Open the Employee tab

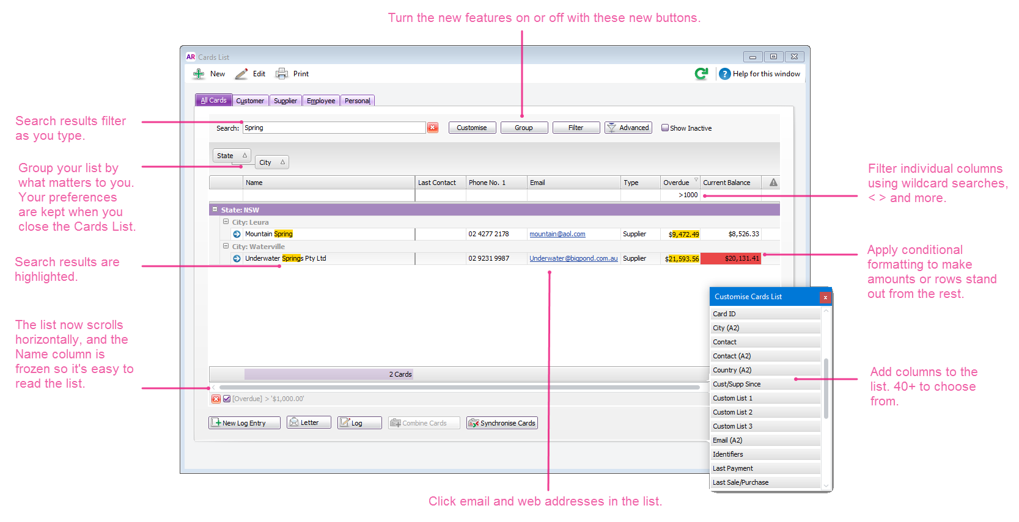321,101
